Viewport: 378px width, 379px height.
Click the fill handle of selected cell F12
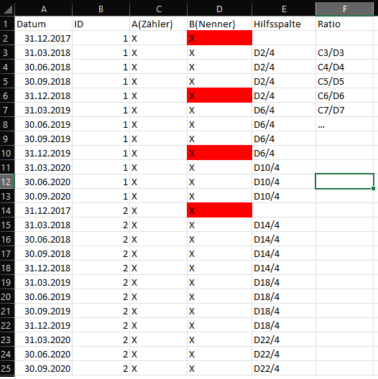374,188
